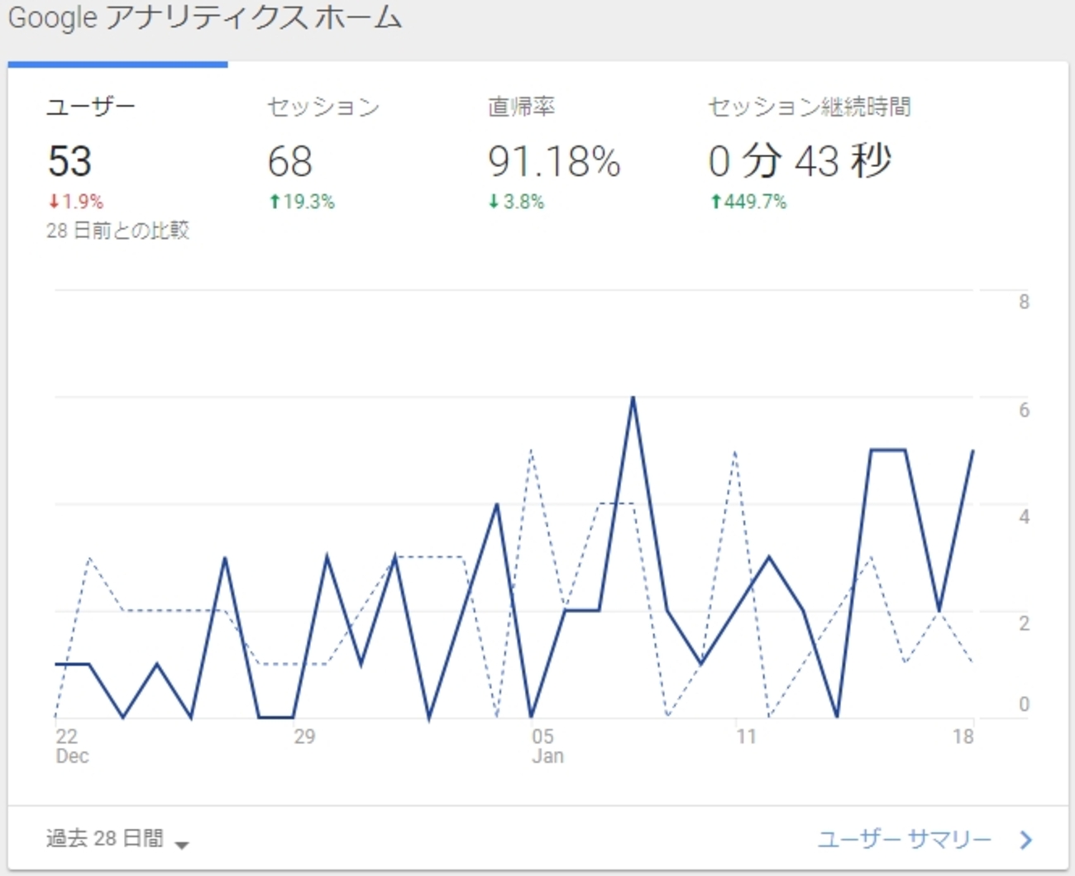Screen dimensions: 1075x876
Task: Click the y-axis value 8
Action: click(x=1025, y=302)
